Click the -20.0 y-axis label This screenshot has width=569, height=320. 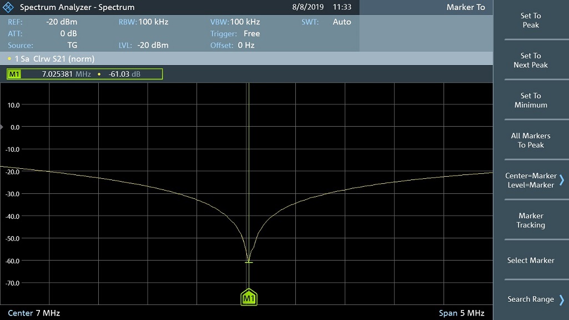[12, 172]
